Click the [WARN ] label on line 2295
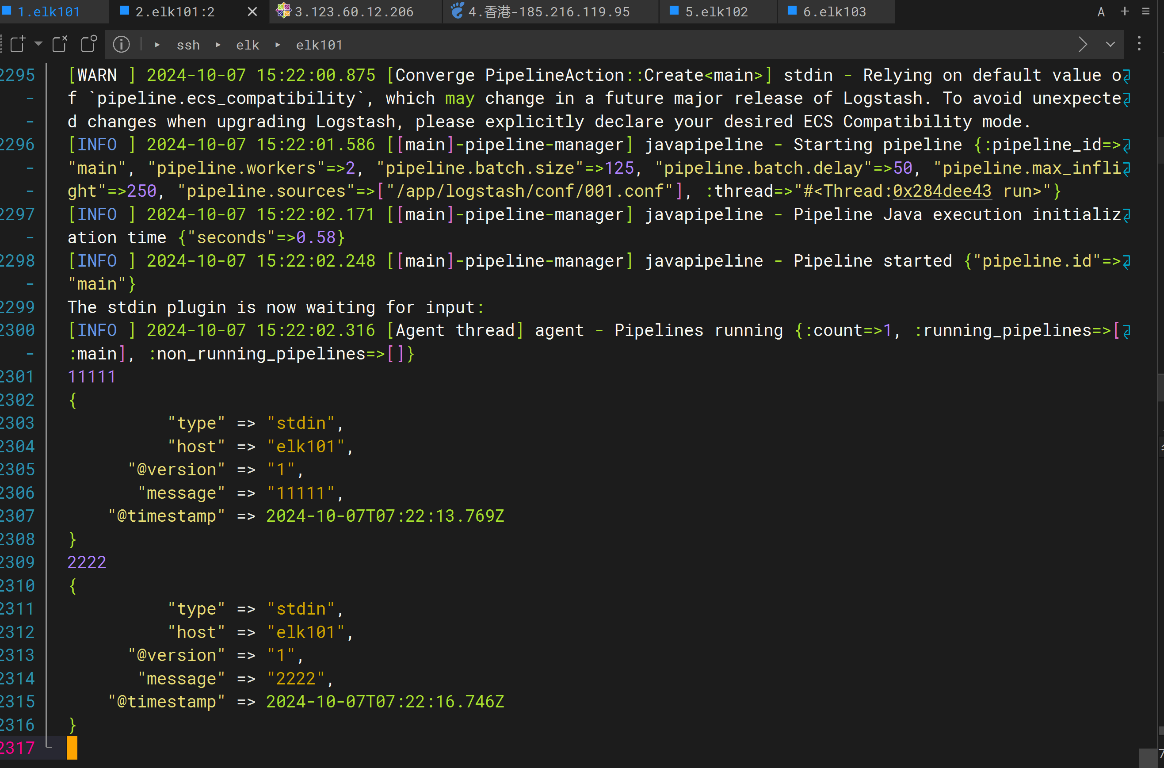The width and height of the screenshot is (1164, 768). 102,75
